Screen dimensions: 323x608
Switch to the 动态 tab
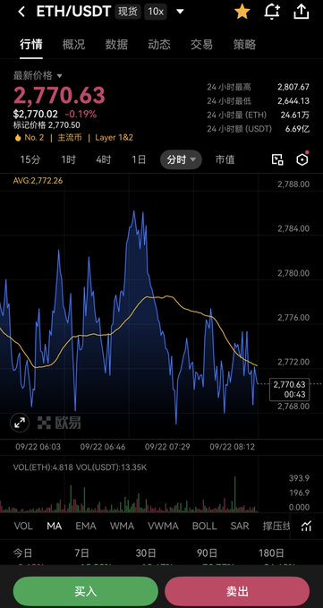click(158, 45)
